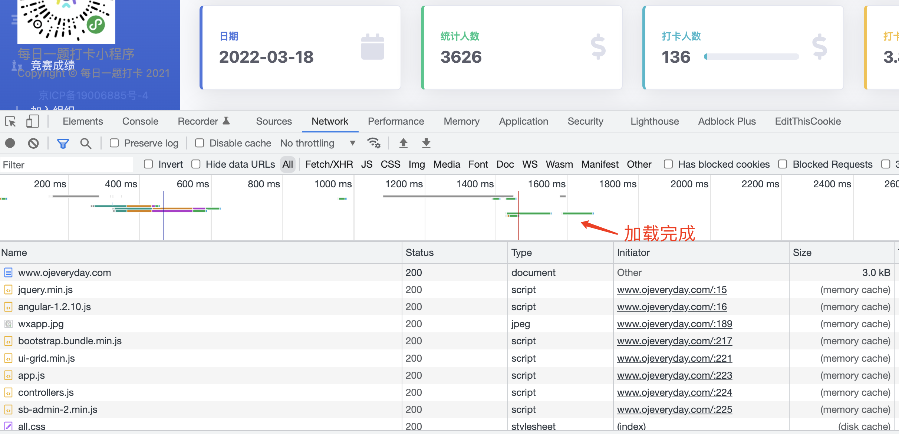Focus the Filter text input
Screen dimensions: 899x434
67,165
